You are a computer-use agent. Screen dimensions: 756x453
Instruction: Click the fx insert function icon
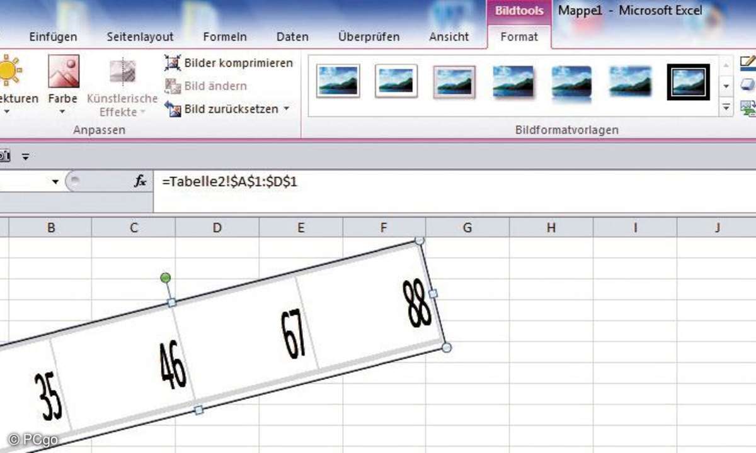140,181
